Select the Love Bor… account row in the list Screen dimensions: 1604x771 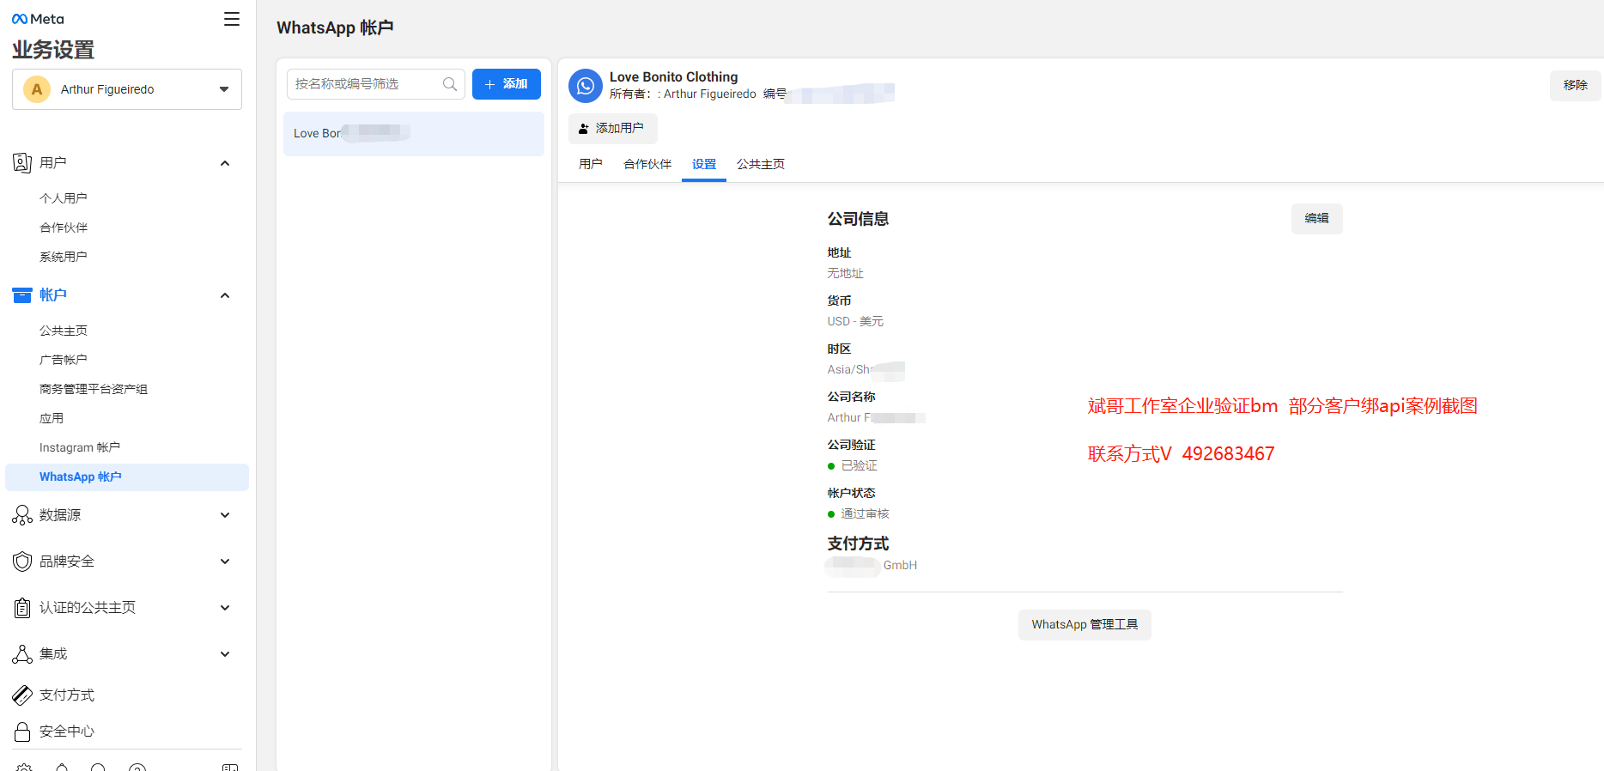(x=414, y=134)
